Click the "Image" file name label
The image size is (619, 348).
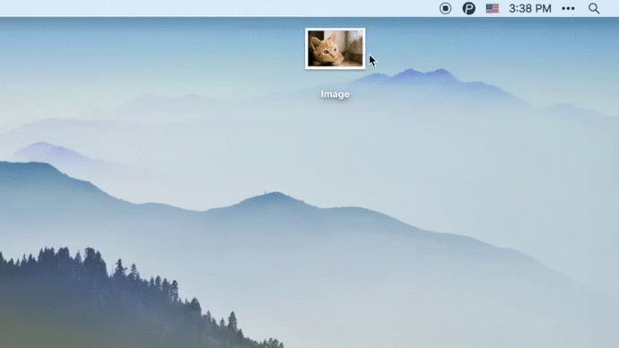(335, 94)
